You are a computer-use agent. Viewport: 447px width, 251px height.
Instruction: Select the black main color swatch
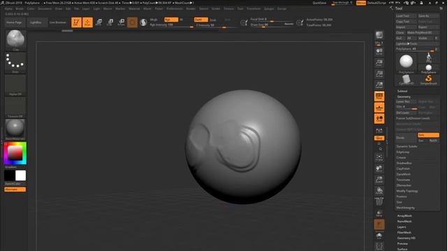tap(10, 176)
